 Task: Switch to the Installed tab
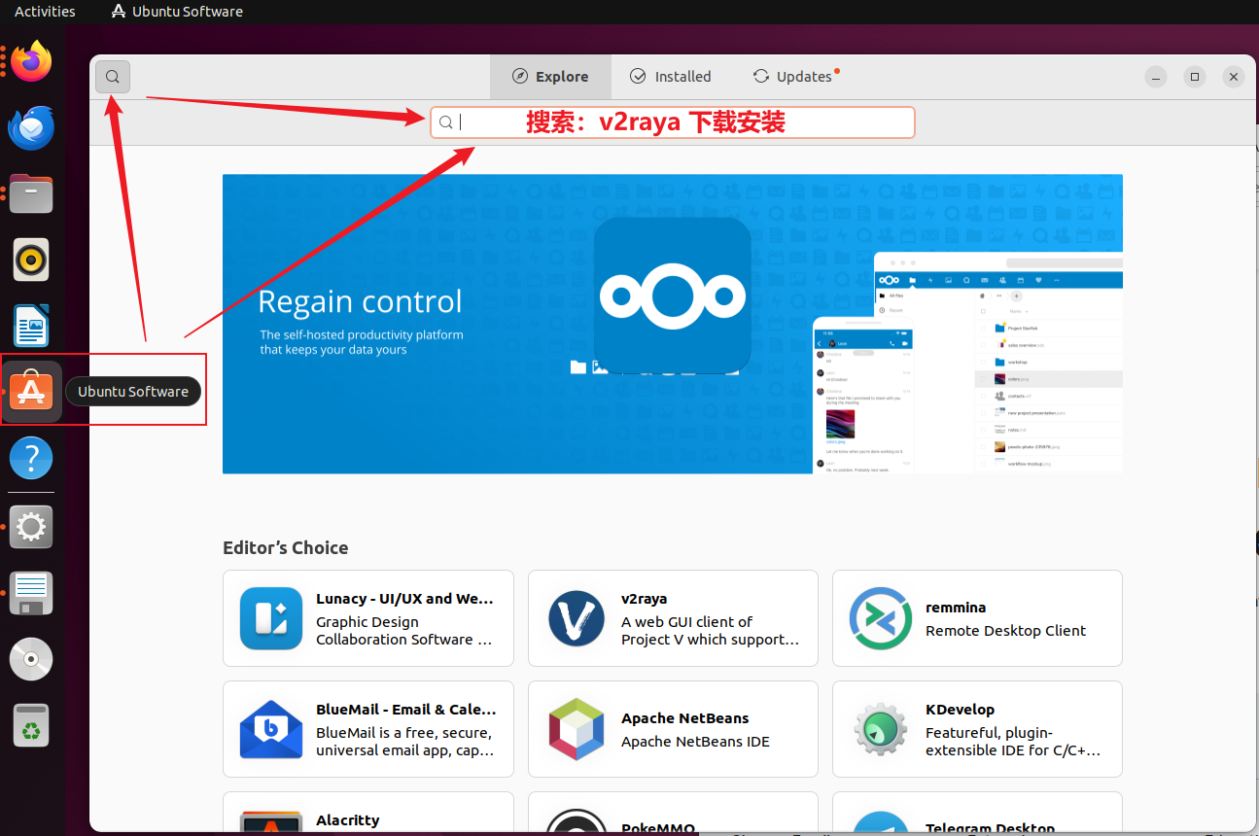[671, 77]
